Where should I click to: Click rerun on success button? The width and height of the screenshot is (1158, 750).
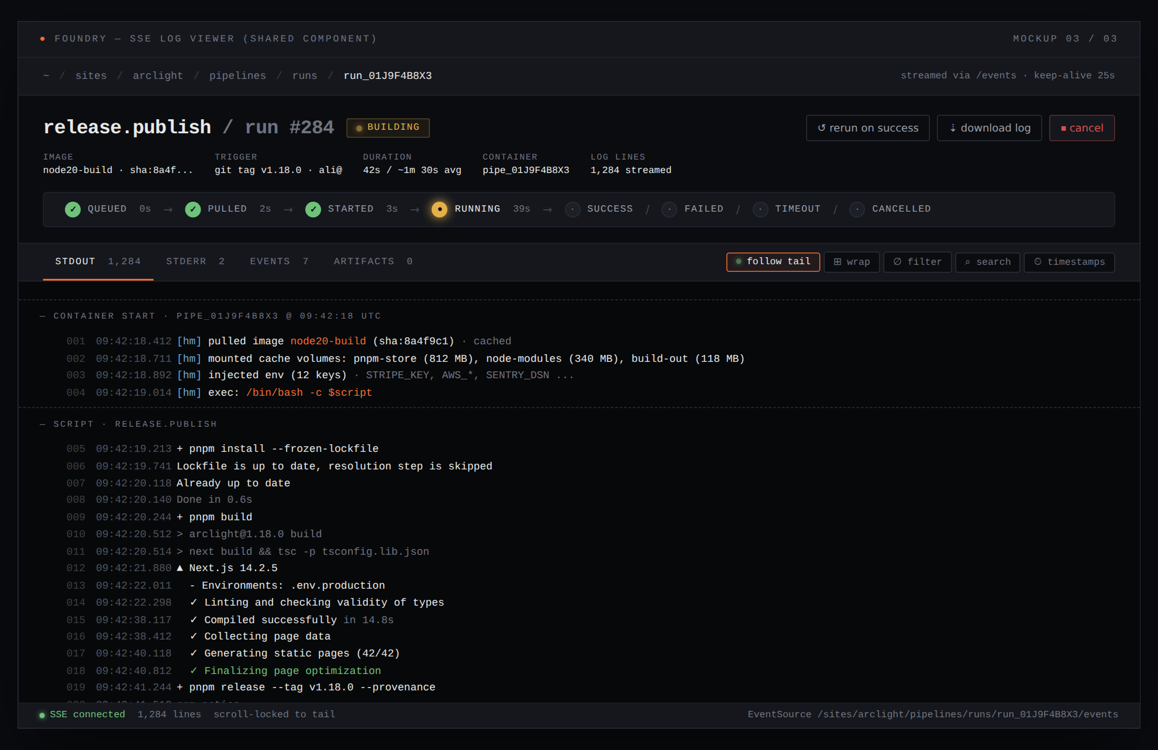[867, 128]
